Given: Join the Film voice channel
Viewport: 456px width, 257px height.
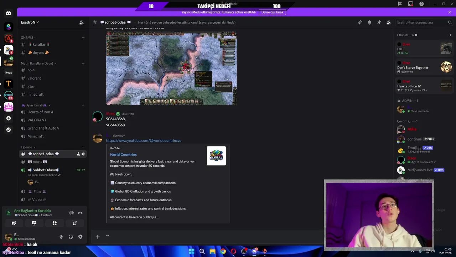Looking at the screenshot, I should [x=53, y=191].
